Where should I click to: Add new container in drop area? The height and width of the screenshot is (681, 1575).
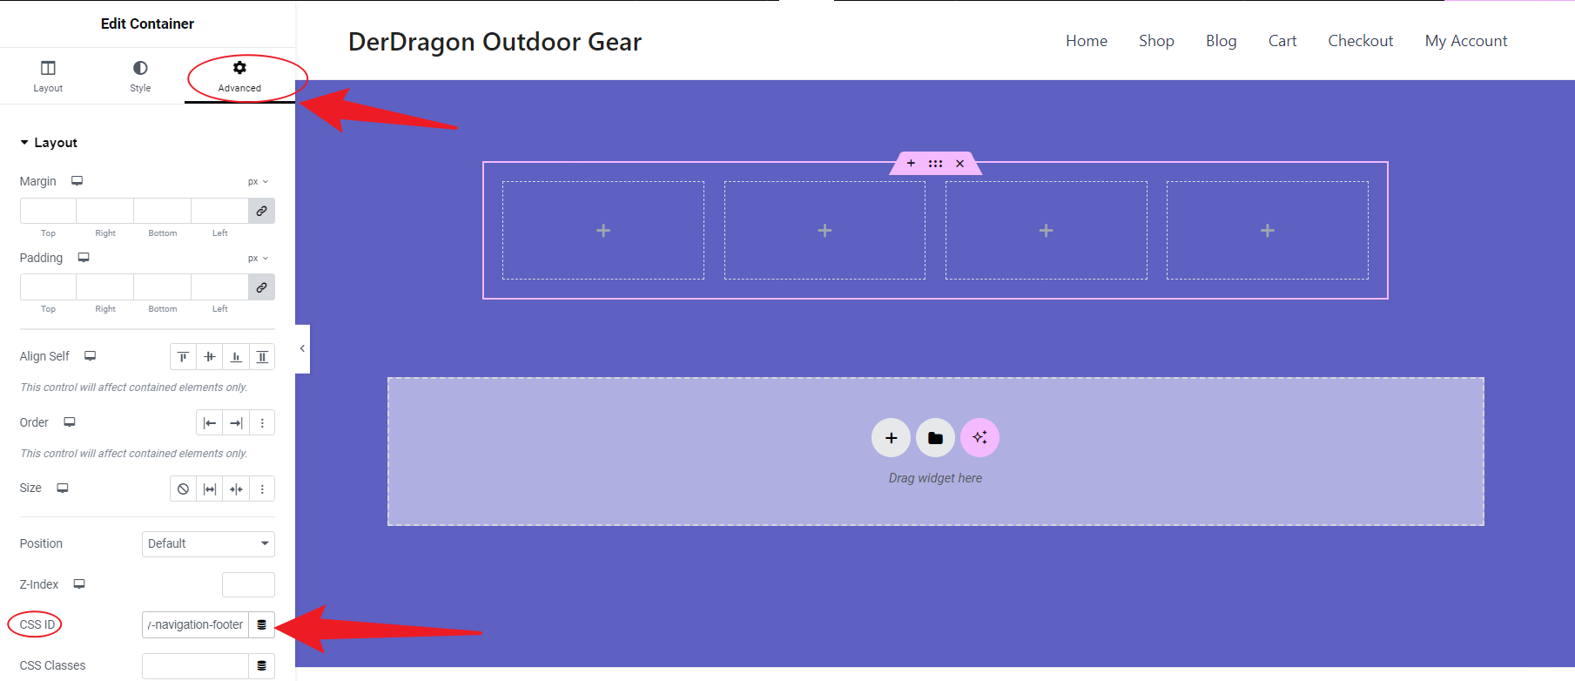pos(891,438)
